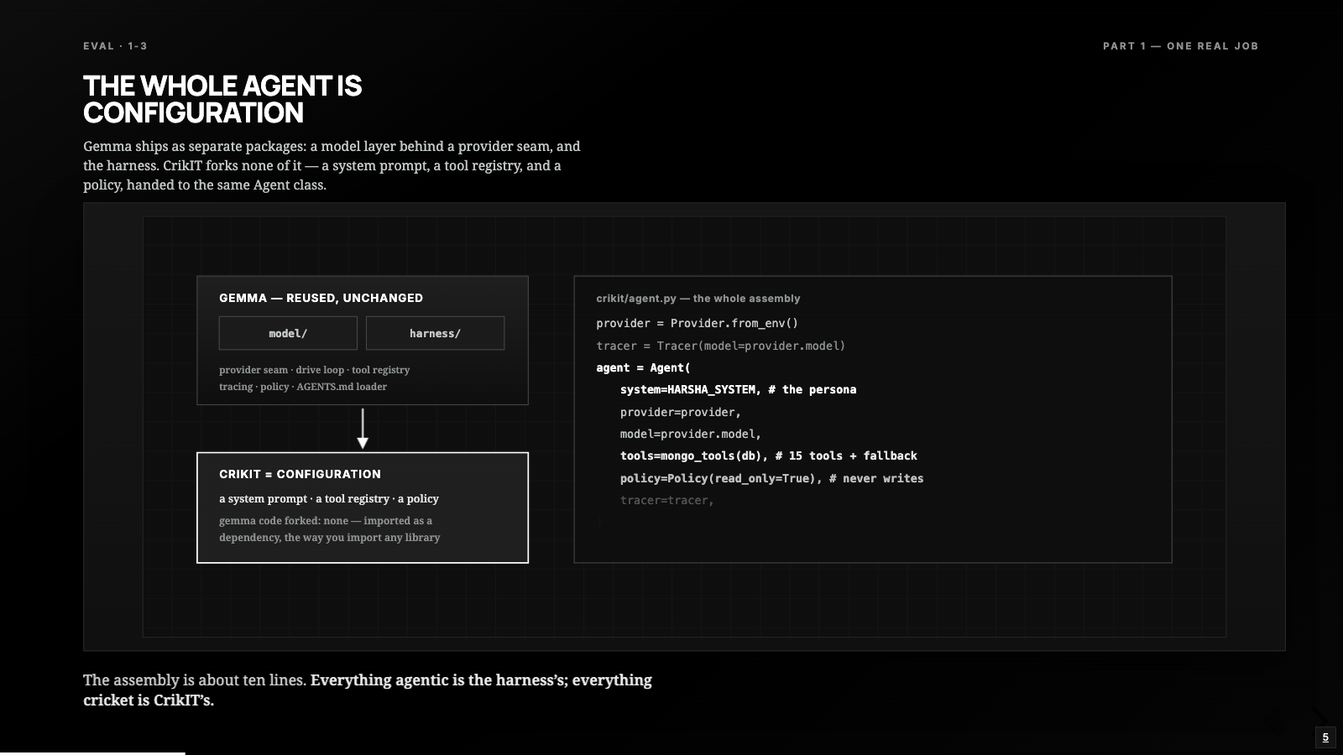The height and width of the screenshot is (755, 1343).
Task: Click the code line "provider = Provider.from_env()"
Action: coord(698,323)
